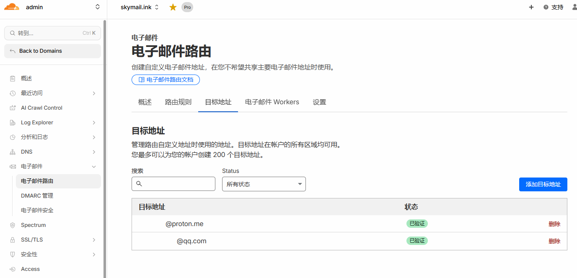Click the Cloudflare logo icon
The image size is (577, 278).
coord(12,7)
